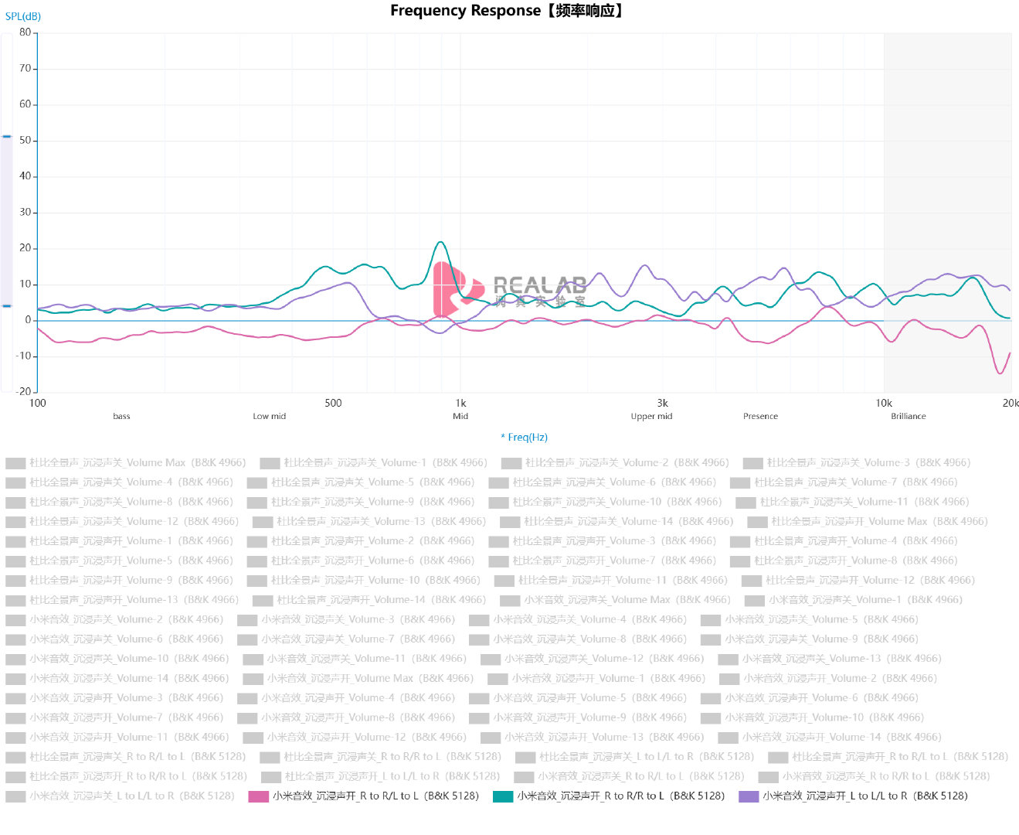Image resolution: width=1019 pixels, height=835 pixels.
Task: Enable 杜比全景声_沉浸声关_Volume-1 legend entry
Action: (374, 463)
